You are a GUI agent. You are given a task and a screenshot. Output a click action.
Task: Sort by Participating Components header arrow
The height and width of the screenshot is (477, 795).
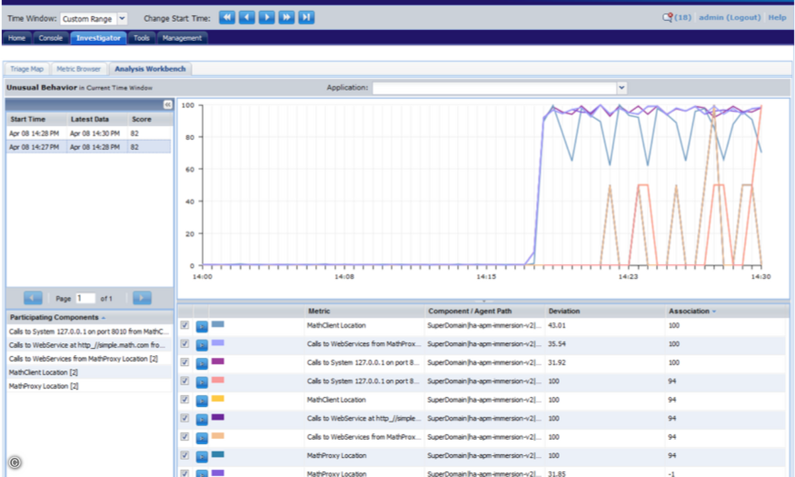(x=103, y=318)
